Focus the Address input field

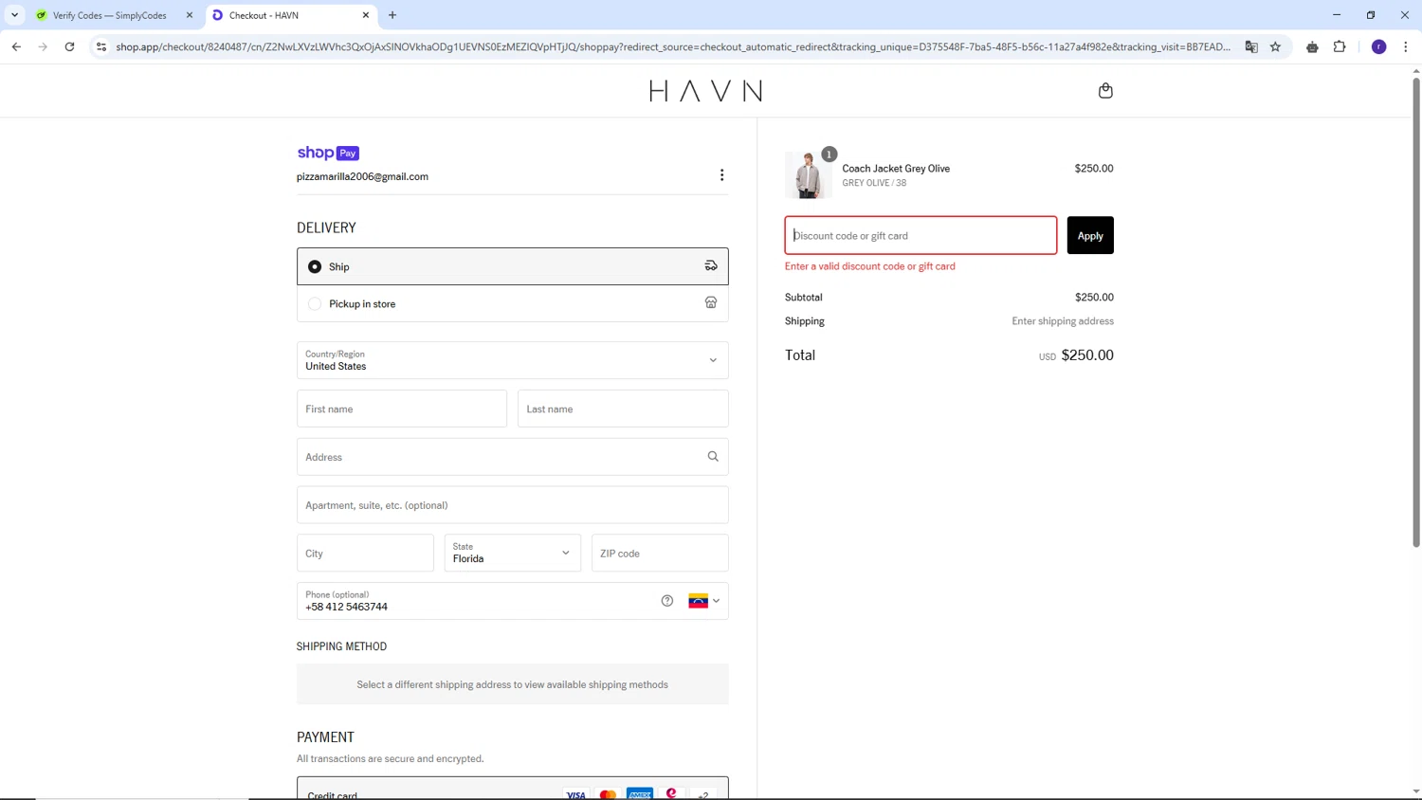(513, 457)
